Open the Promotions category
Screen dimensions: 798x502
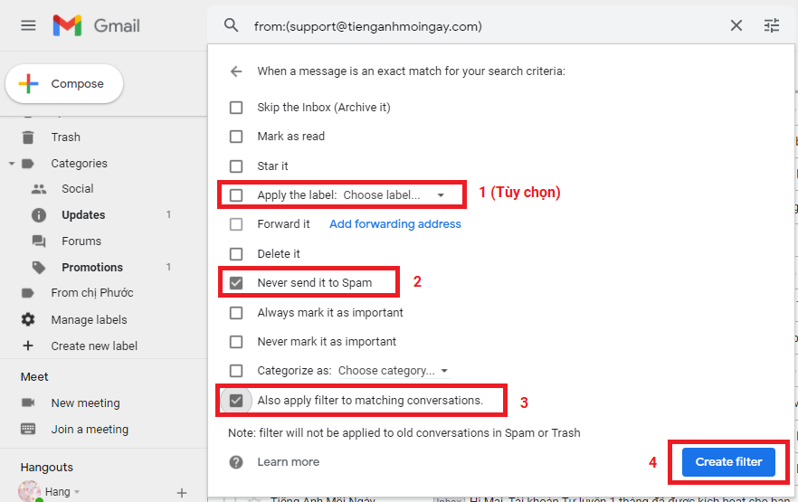coord(91,268)
